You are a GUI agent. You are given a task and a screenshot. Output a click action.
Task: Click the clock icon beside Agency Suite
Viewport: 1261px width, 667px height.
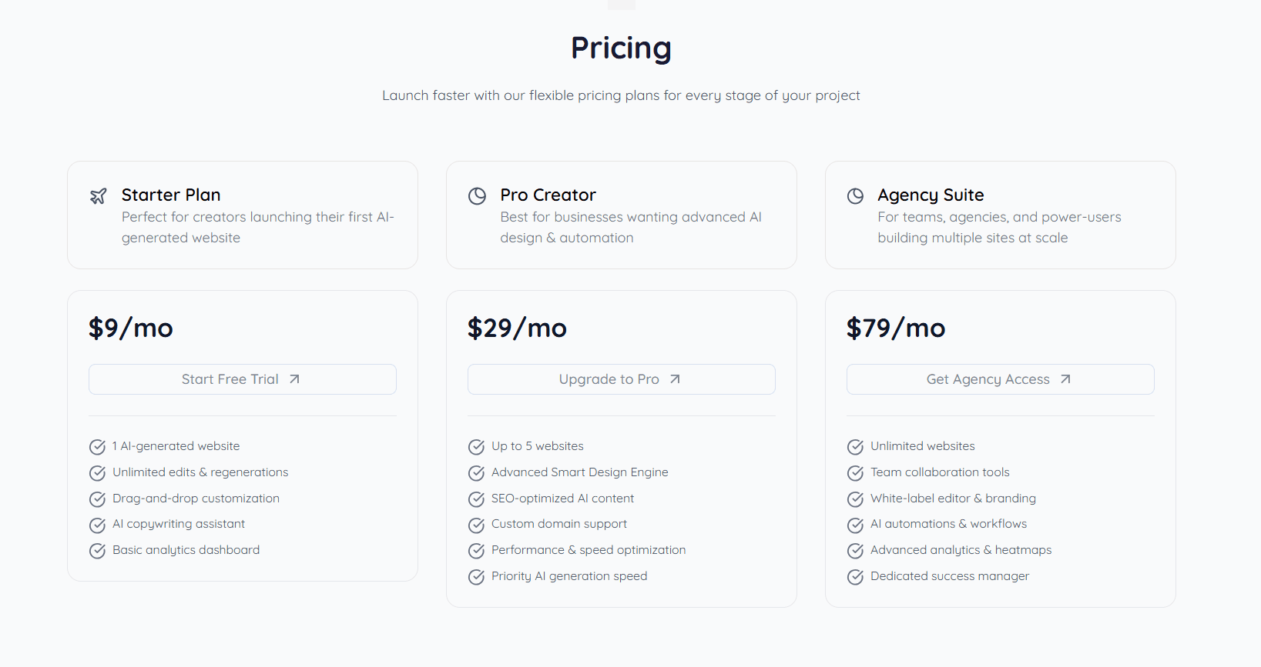click(x=856, y=196)
